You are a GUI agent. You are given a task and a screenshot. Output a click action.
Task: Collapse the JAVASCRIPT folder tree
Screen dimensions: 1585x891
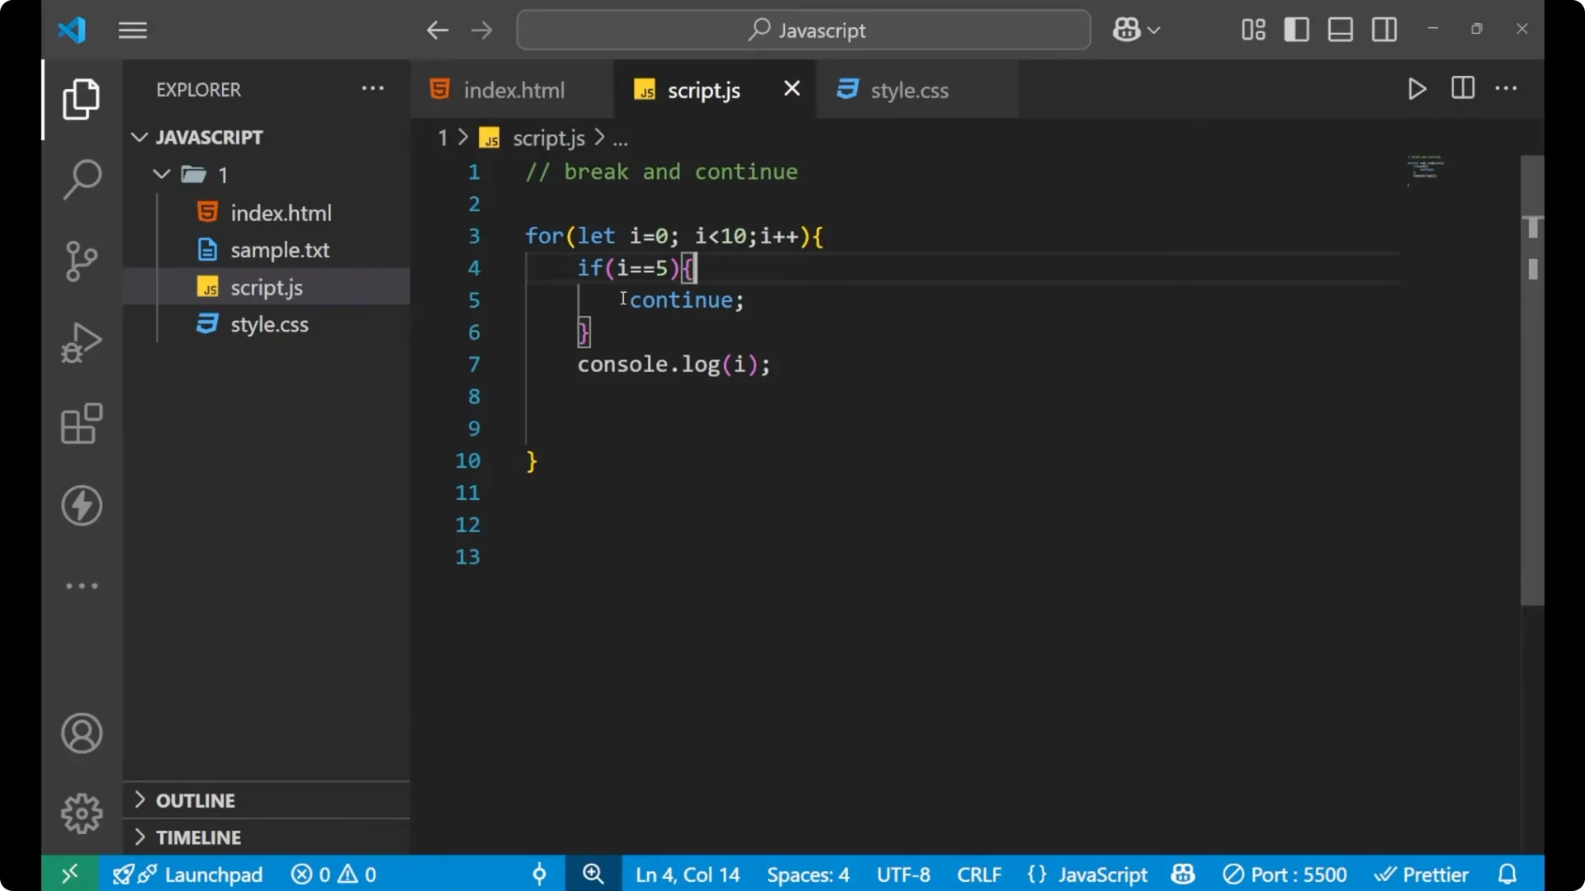coord(139,137)
